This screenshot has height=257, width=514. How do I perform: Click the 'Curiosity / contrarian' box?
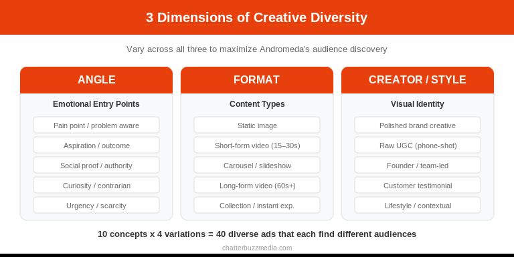click(x=96, y=186)
